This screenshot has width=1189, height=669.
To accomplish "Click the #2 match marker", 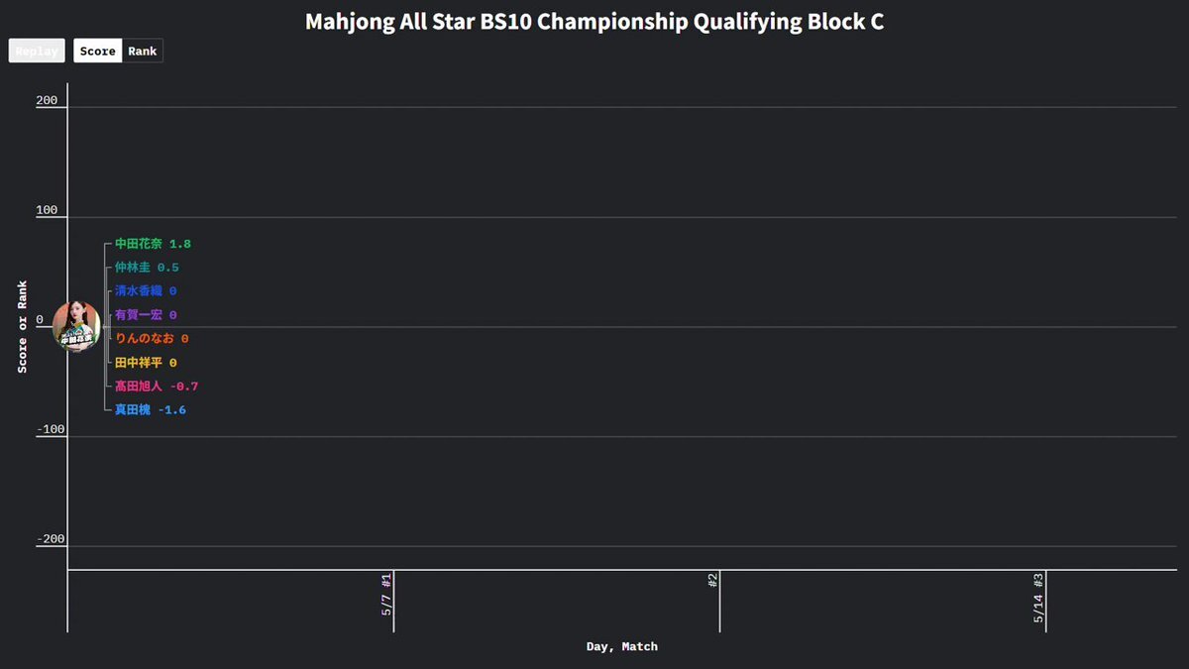I will [713, 580].
